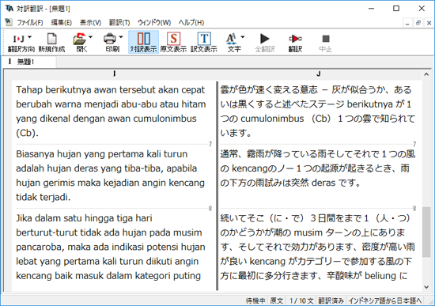Switch to 訳文表示 translation-only view

[x=204, y=39]
